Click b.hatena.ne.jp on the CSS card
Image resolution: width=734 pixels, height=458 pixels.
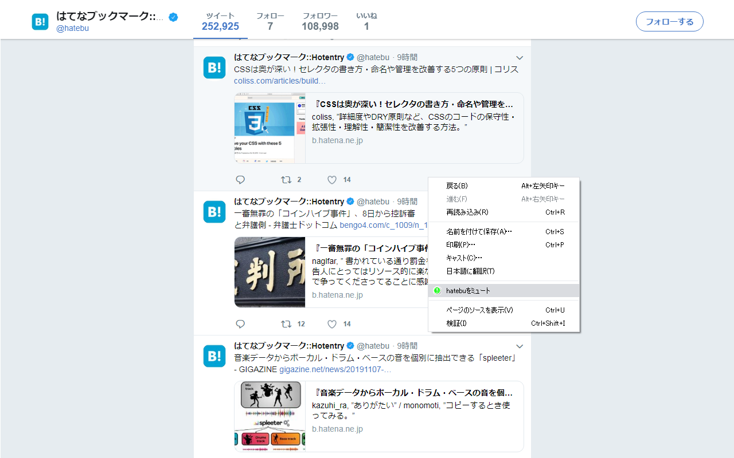coord(337,140)
